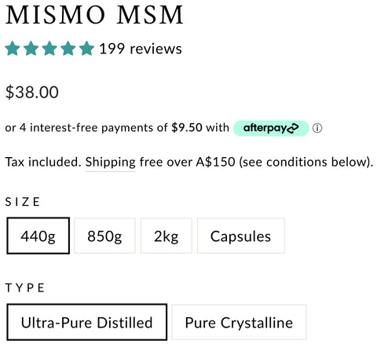Choose Ultra-Pure Distilled type
377x344 pixels.
(87, 322)
